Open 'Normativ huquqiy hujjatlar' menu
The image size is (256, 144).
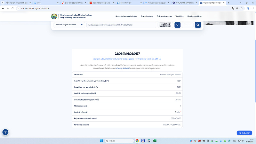pyautogui.click(x=126, y=16)
